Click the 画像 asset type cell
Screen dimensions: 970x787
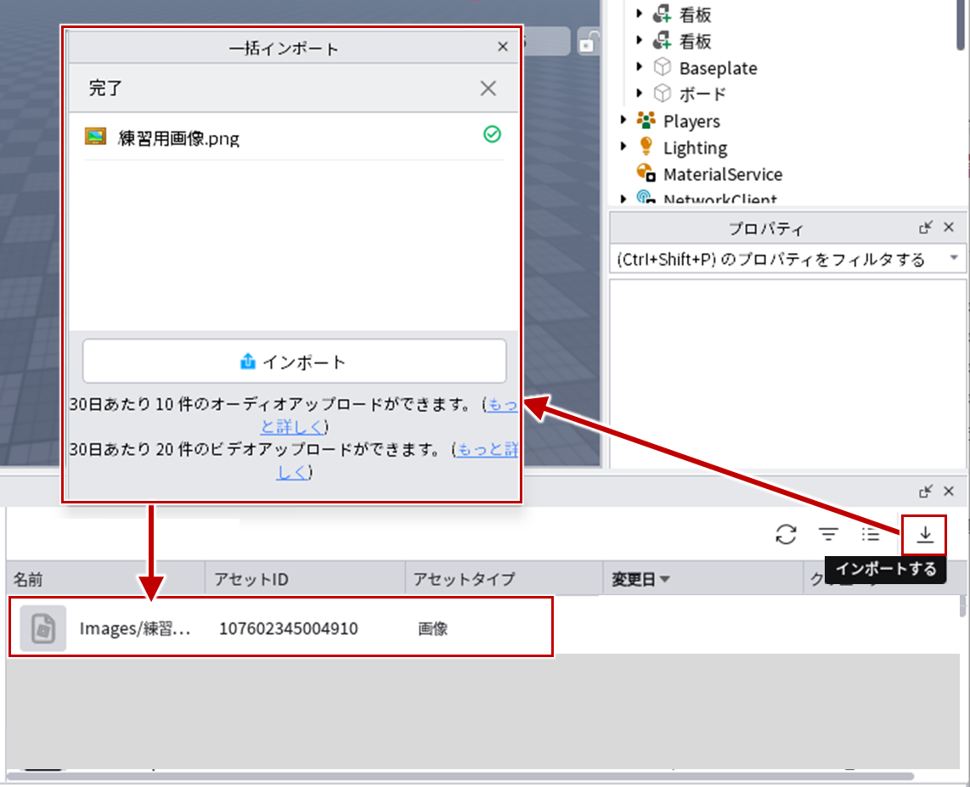[432, 628]
